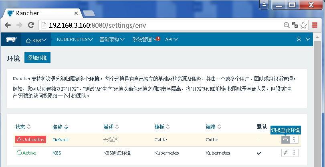The image size is (325, 167).
Task: Sort table by 编排 column
Action: tap(213, 127)
